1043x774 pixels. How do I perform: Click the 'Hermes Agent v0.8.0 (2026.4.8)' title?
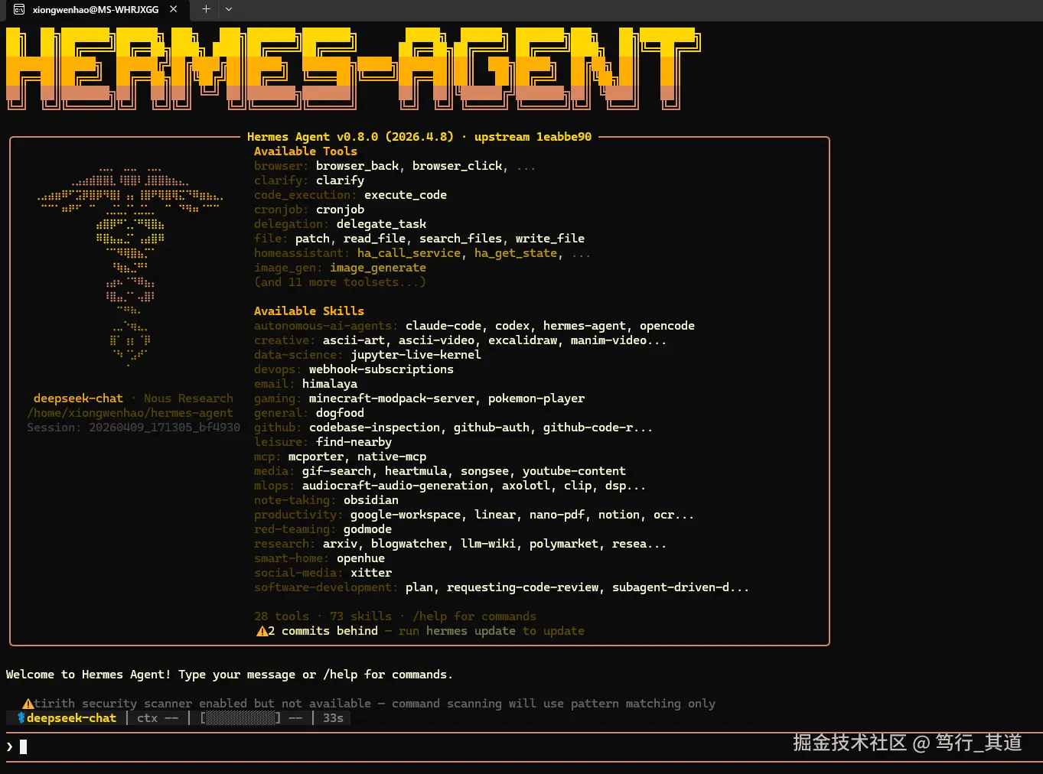(350, 137)
